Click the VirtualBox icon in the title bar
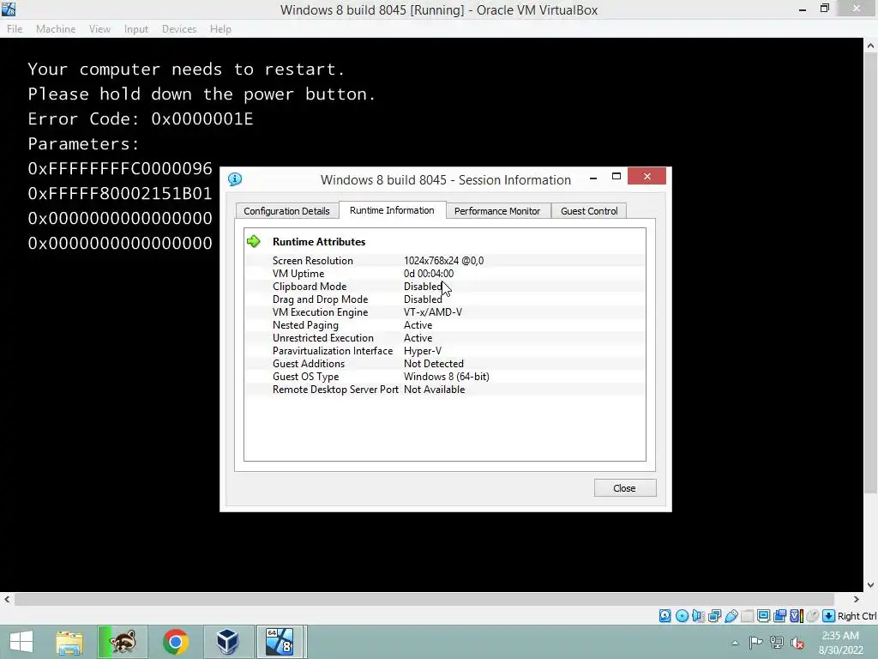878x659 pixels. coord(9,9)
